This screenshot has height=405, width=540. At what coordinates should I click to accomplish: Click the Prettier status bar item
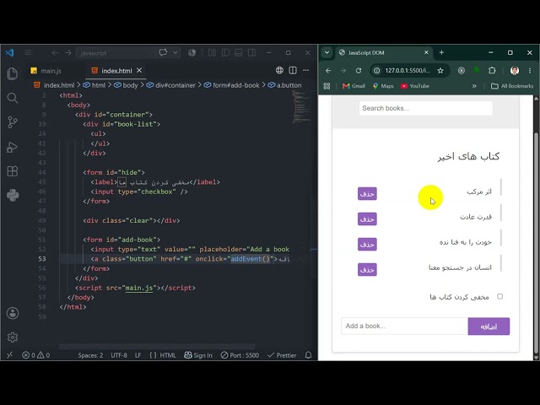click(x=282, y=355)
